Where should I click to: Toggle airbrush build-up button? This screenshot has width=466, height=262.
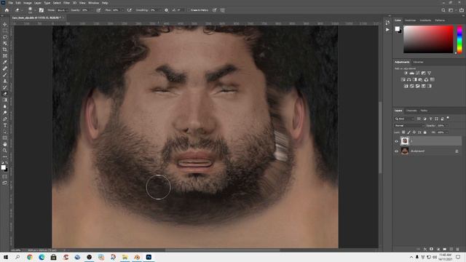[x=130, y=10]
